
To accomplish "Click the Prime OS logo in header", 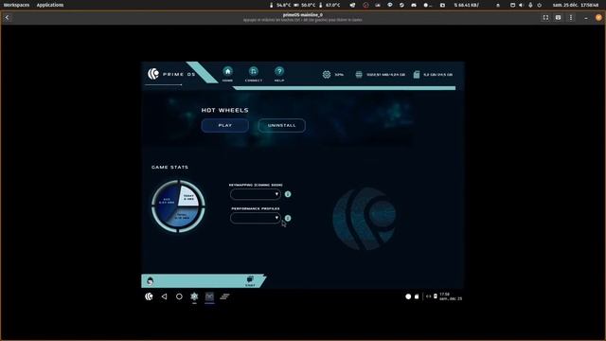I will (x=153, y=74).
